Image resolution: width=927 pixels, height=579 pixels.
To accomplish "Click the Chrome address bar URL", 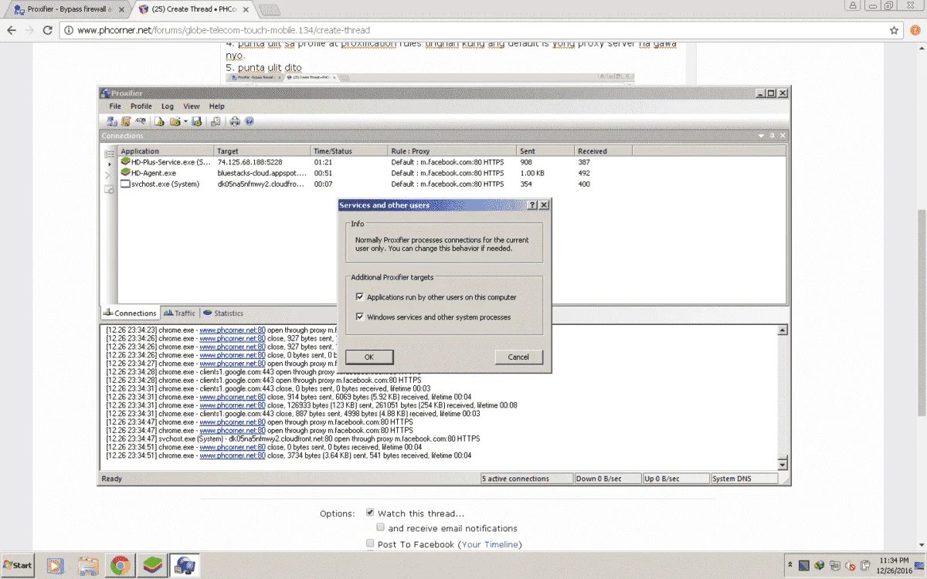I will click(224, 30).
